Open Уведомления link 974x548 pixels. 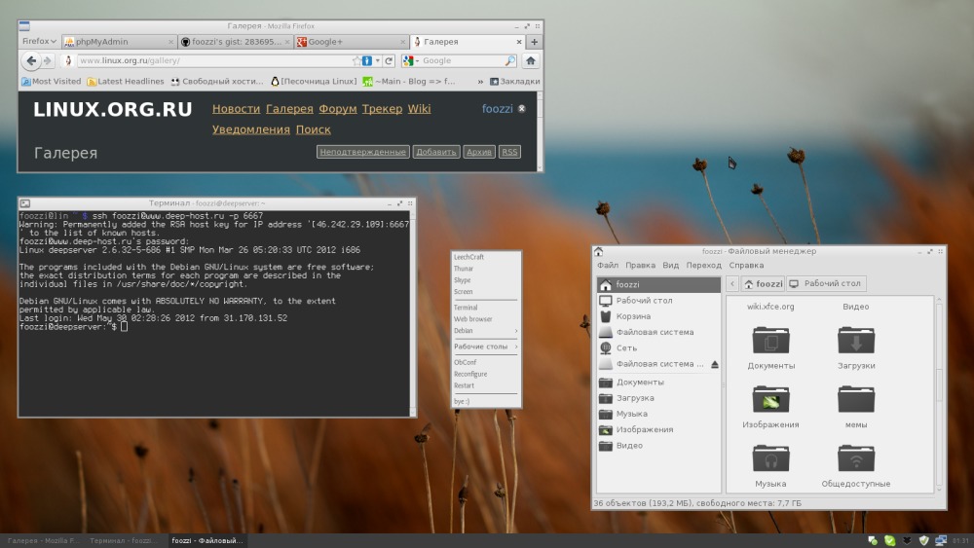[x=251, y=129]
